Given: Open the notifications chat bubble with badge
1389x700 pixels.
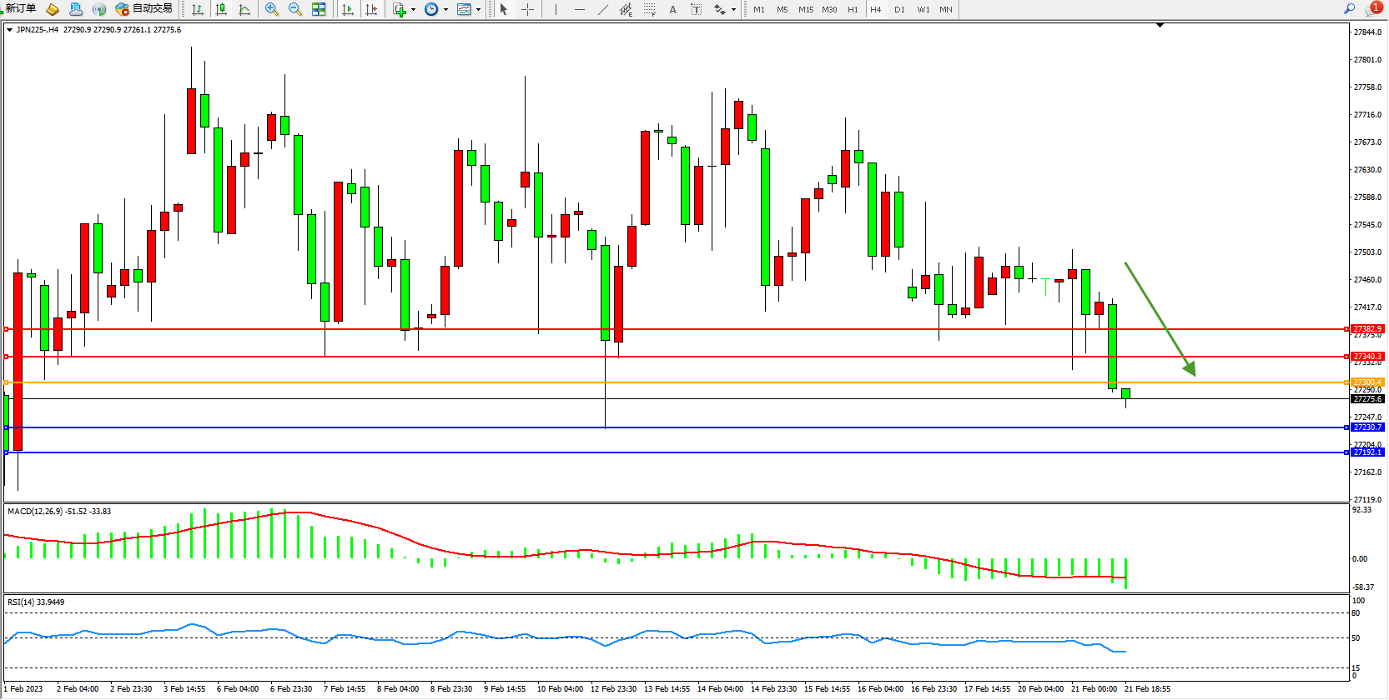Looking at the screenshot, I should 1372,9.
